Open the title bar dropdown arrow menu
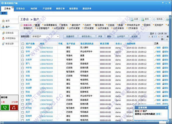 (x=163, y=3)
